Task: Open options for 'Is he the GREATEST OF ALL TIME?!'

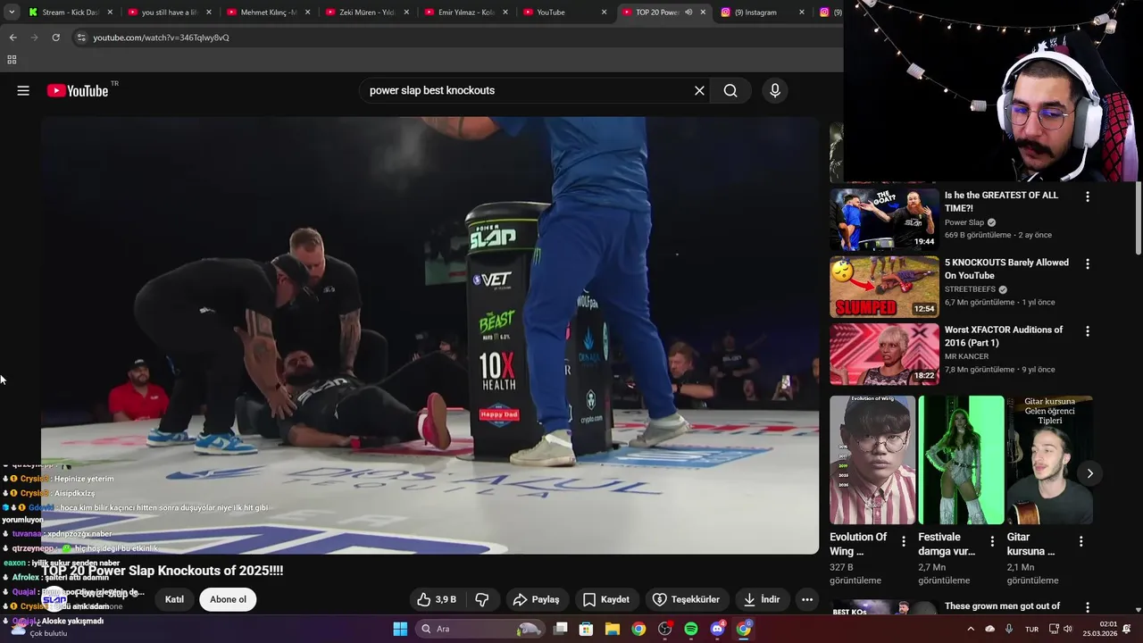Action: (x=1087, y=196)
